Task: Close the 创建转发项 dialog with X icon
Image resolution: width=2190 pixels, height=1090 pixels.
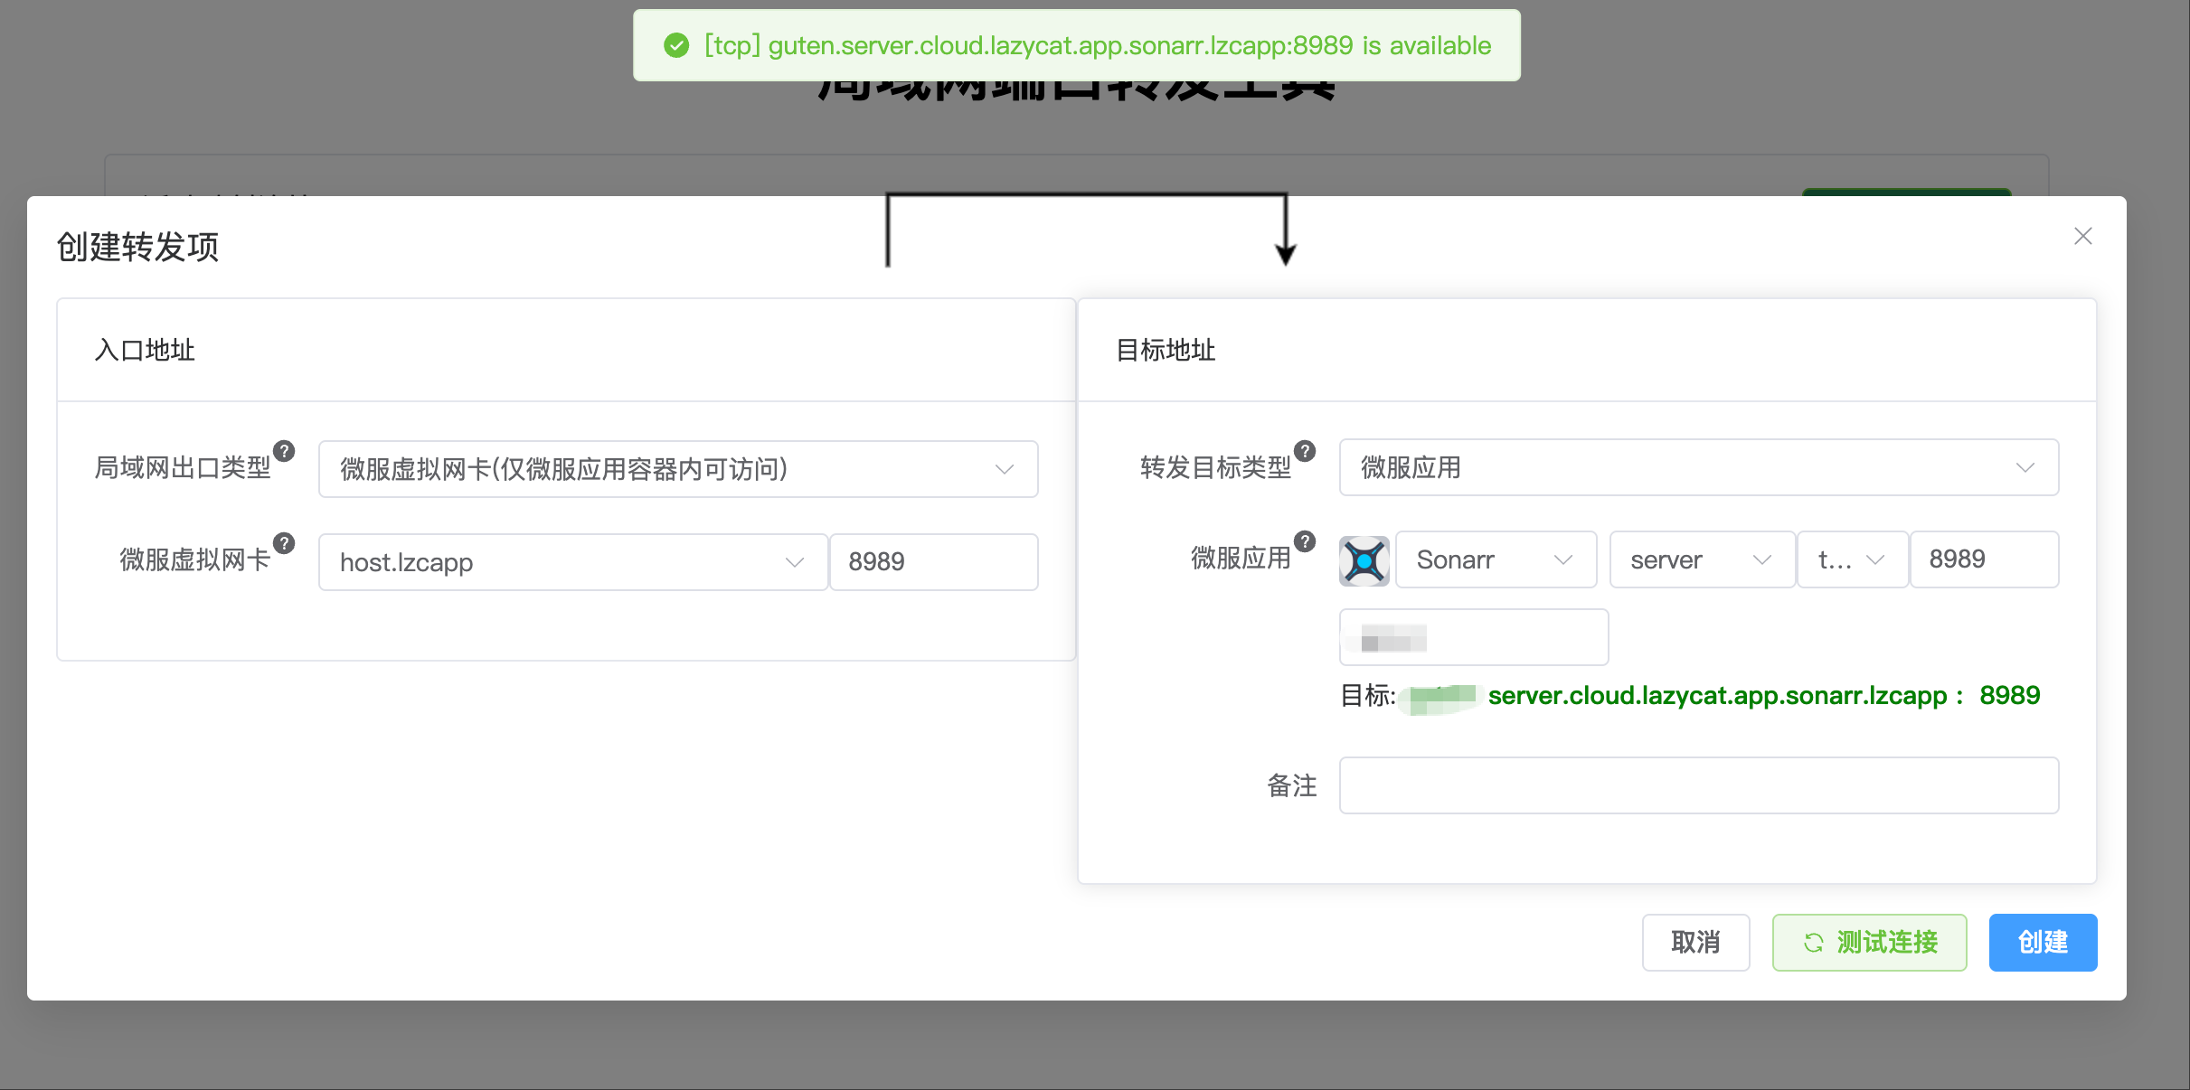Action: (2083, 236)
